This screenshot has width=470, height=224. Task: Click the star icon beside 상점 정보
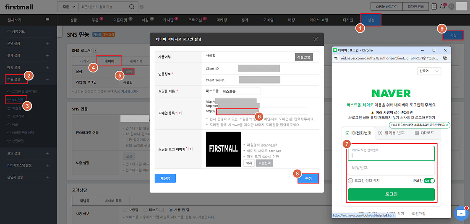[9, 31]
